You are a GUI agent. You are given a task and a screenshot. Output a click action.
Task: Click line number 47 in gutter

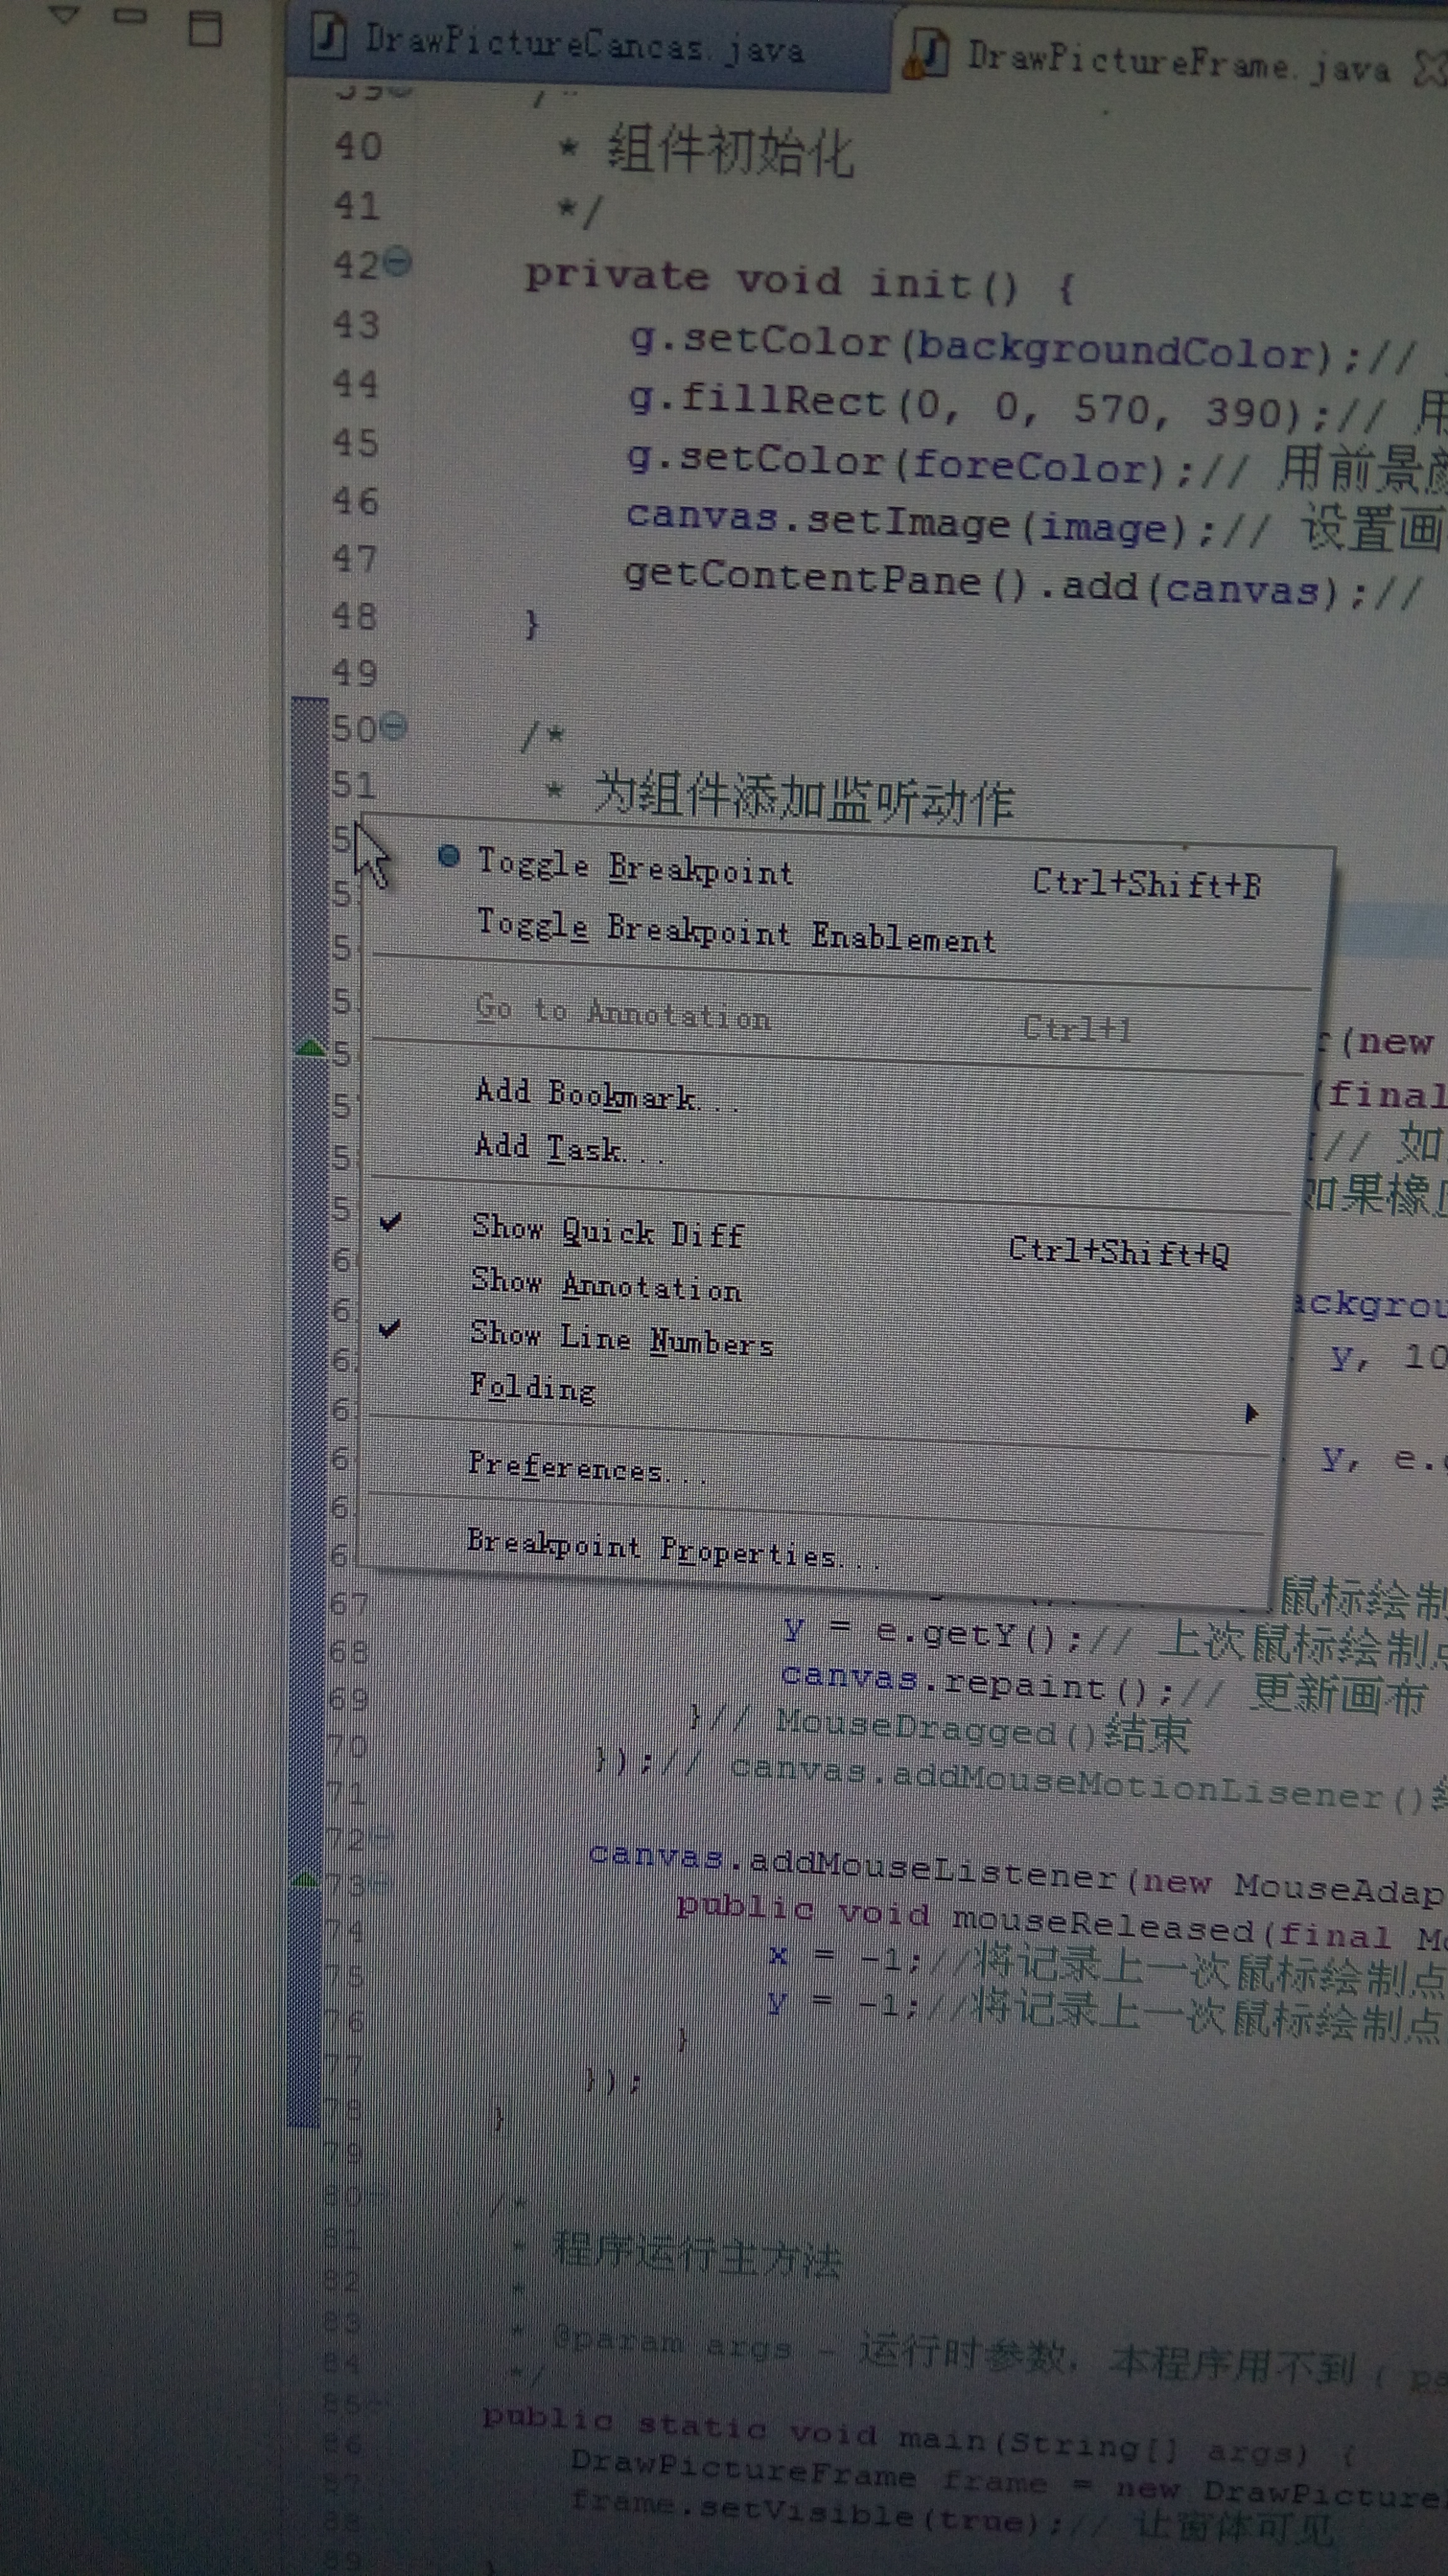coord(354,559)
